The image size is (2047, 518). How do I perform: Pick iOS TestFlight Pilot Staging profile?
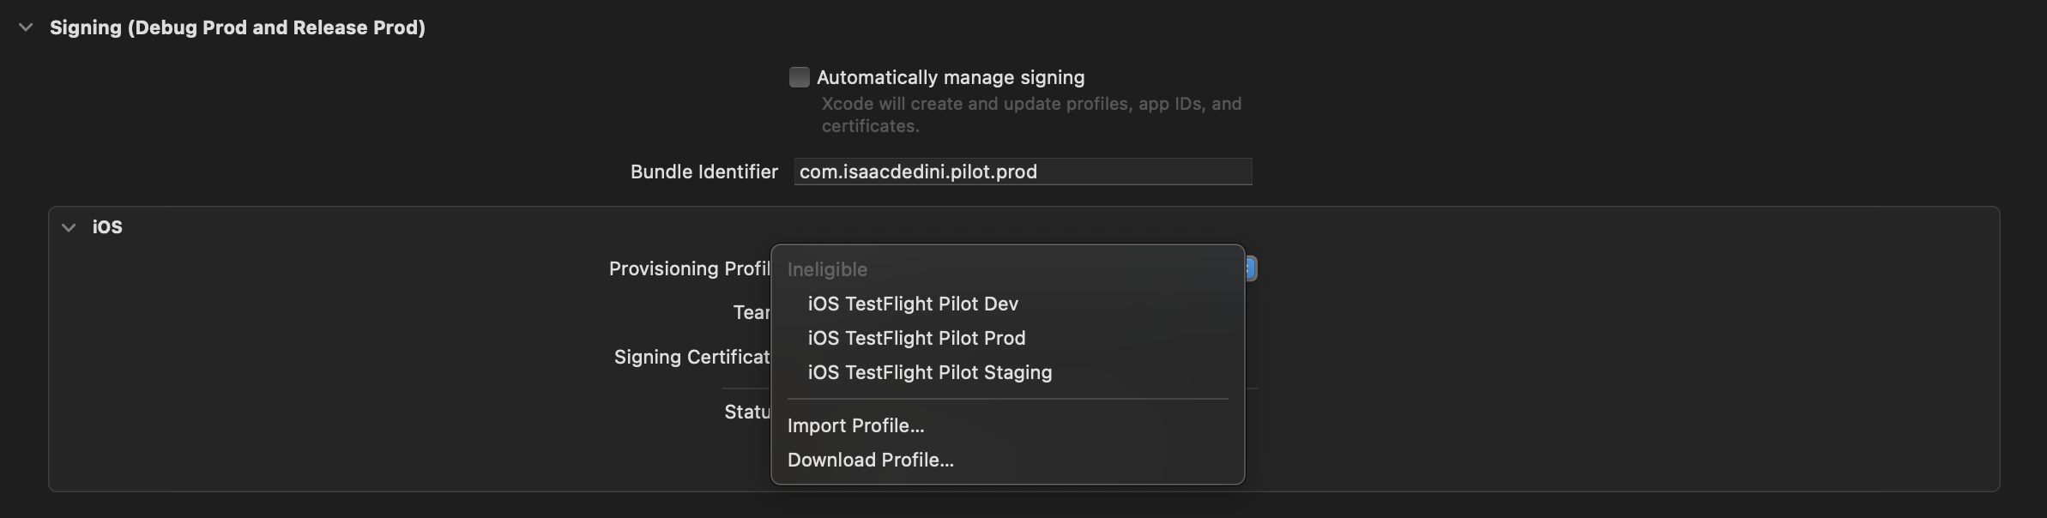929,372
